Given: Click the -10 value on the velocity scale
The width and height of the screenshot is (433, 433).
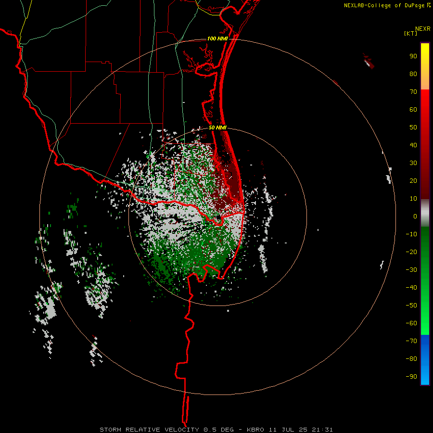Looking at the screenshot, I should point(411,234).
